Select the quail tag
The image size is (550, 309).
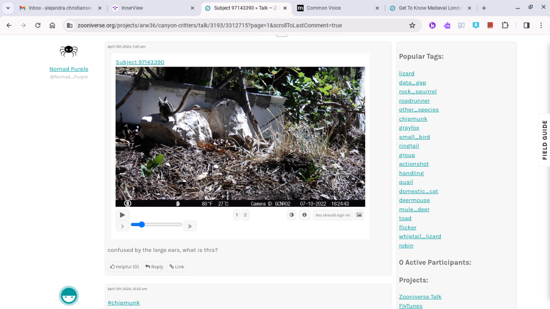[x=406, y=182]
